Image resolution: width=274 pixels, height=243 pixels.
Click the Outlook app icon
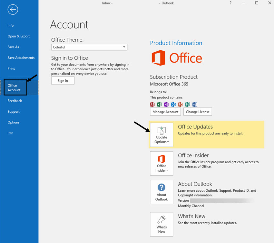[x=173, y=105]
